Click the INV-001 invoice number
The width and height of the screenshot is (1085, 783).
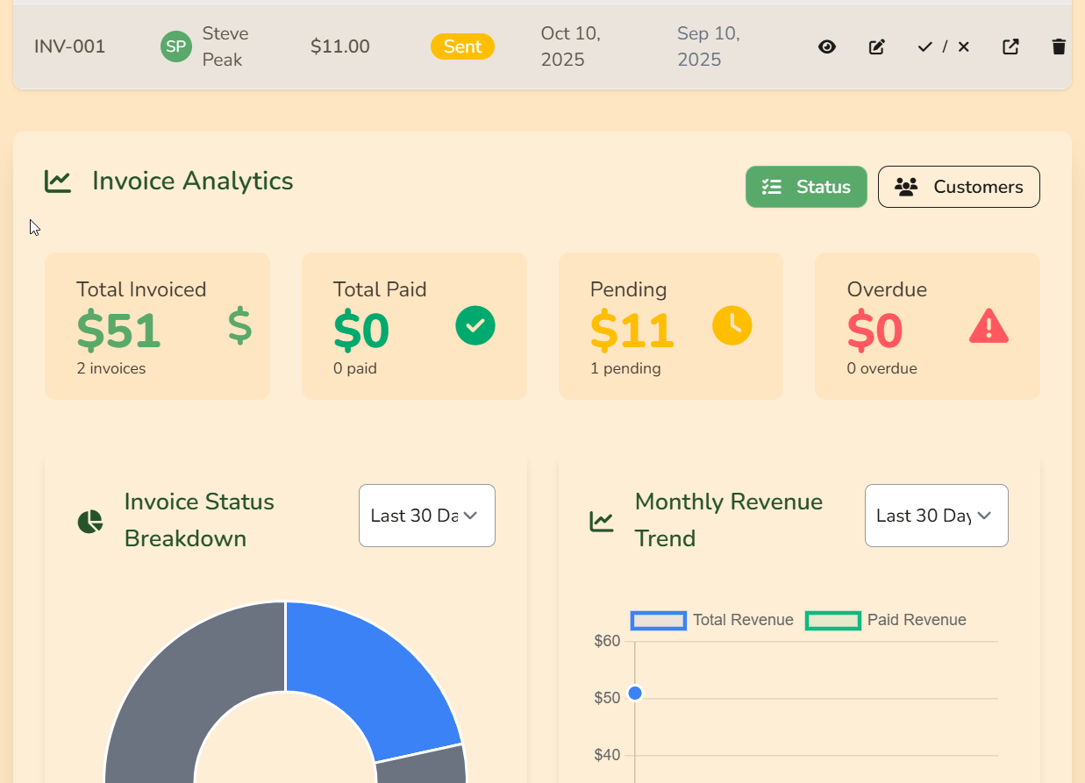coord(70,46)
